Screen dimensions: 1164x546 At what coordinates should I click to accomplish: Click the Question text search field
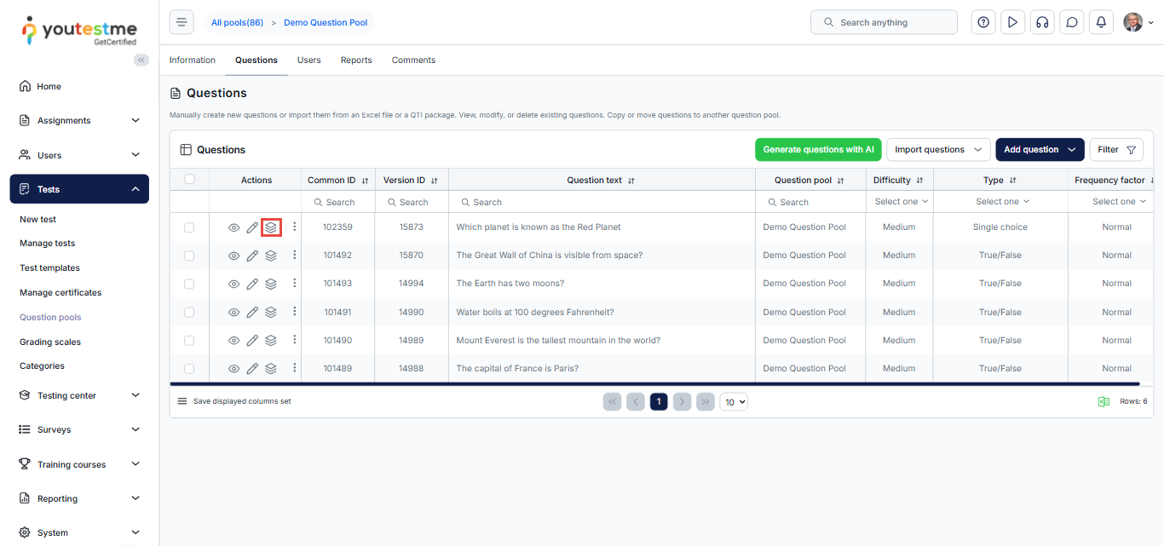[x=602, y=203]
